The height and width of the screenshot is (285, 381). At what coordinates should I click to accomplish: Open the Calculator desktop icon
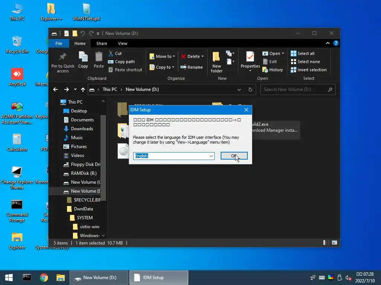pos(17,143)
